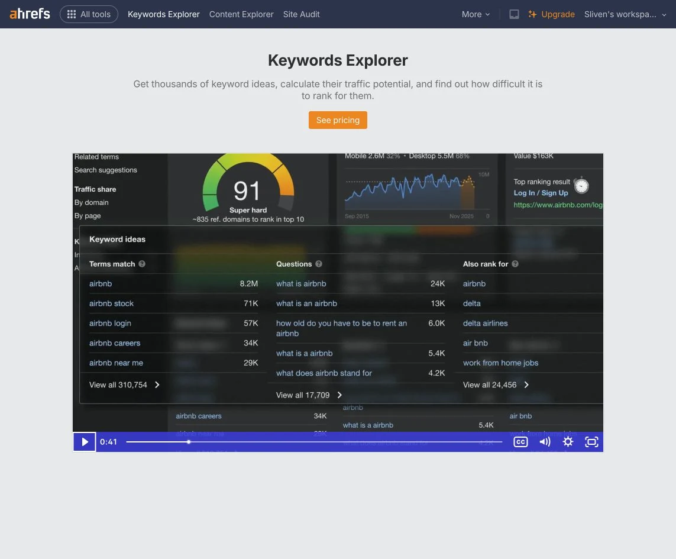This screenshot has width=676, height=559.
Task: Click the See pricing button
Action: (x=338, y=120)
